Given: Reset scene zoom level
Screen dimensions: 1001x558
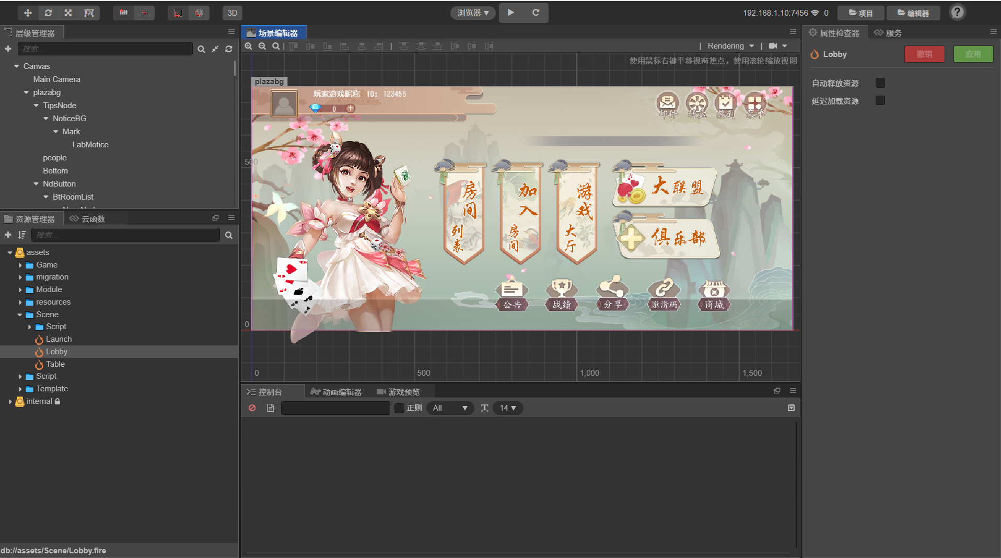Looking at the screenshot, I should (276, 46).
